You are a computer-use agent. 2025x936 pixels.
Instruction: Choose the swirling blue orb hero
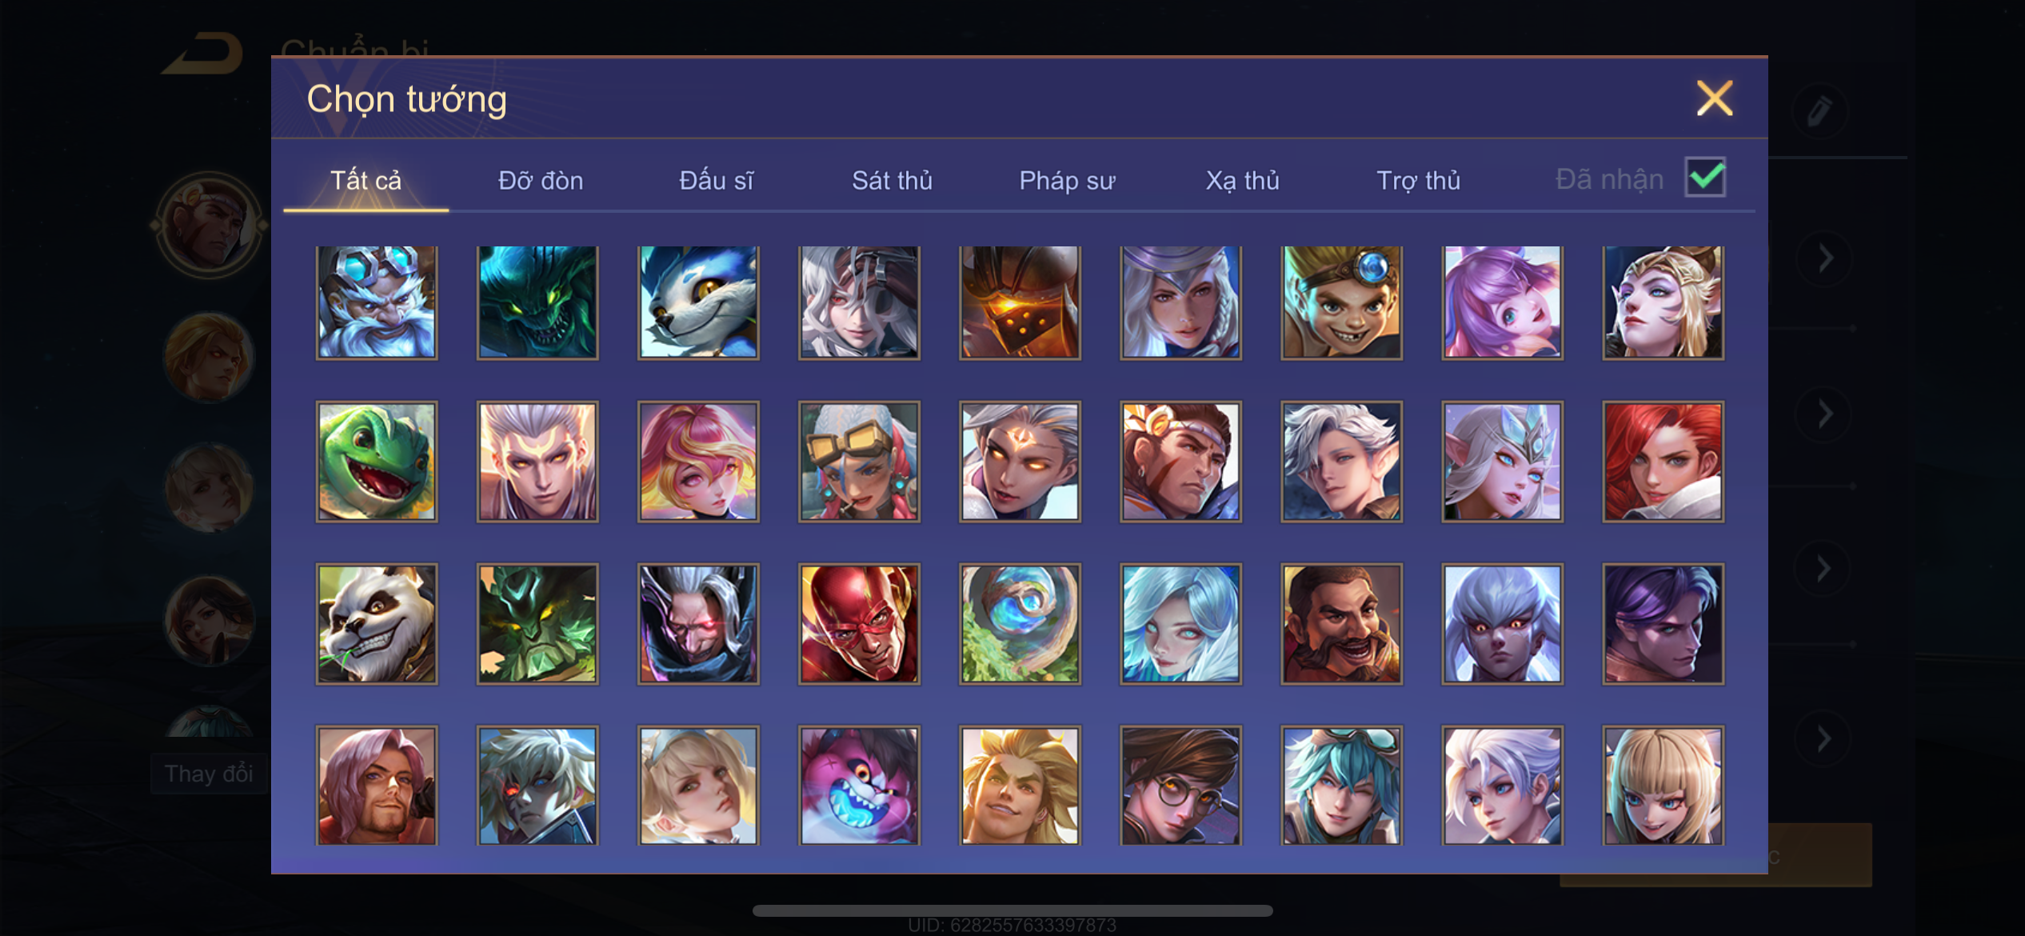coord(1020,624)
